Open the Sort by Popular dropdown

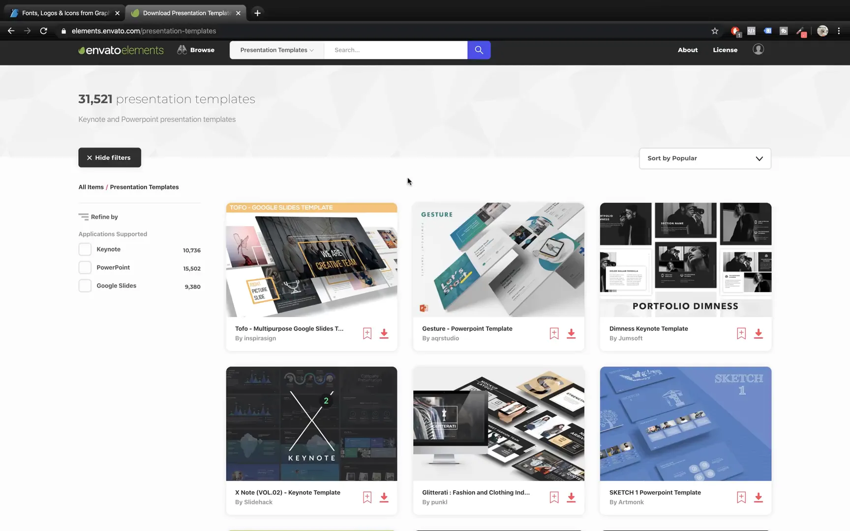click(x=704, y=158)
